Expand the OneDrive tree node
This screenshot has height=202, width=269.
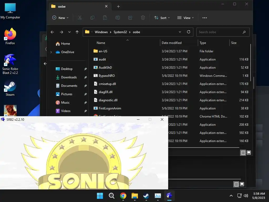pos(51,52)
